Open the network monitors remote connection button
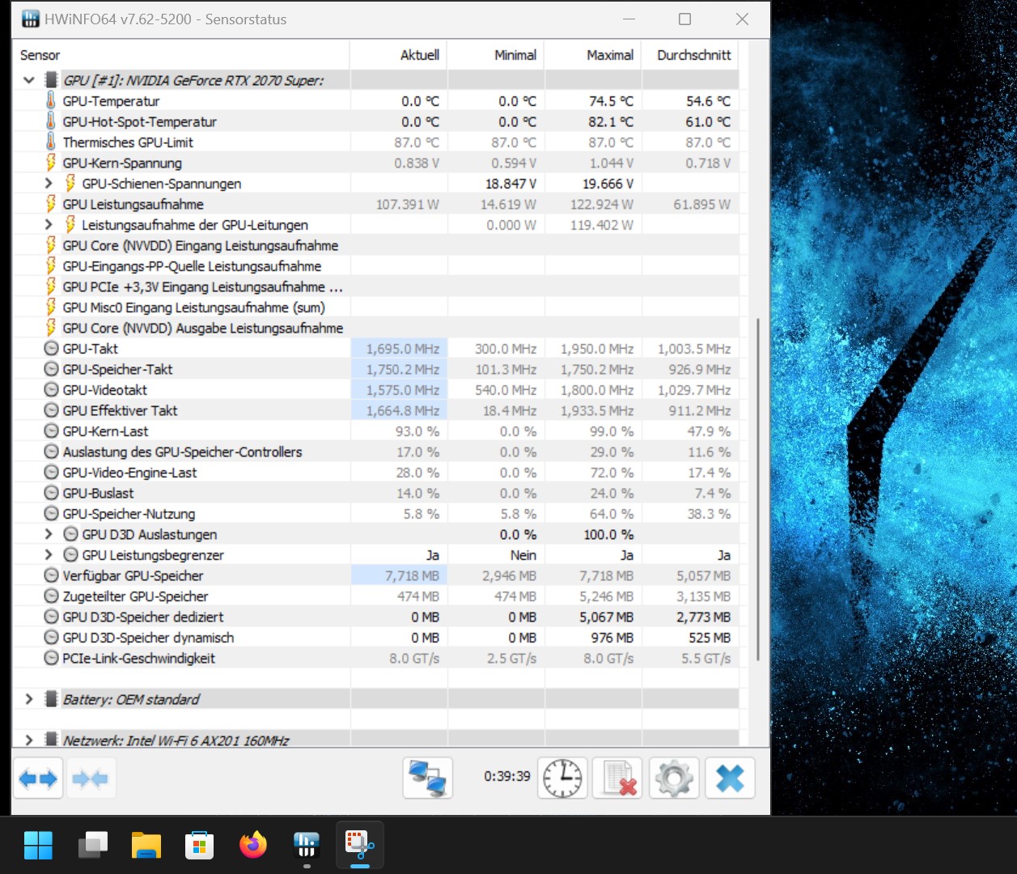1017x874 pixels. pos(427,779)
